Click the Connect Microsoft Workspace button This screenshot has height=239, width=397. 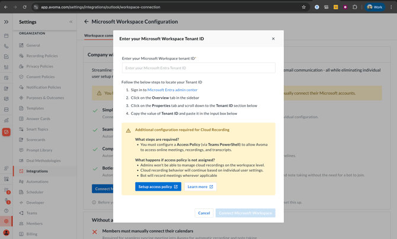click(245, 213)
